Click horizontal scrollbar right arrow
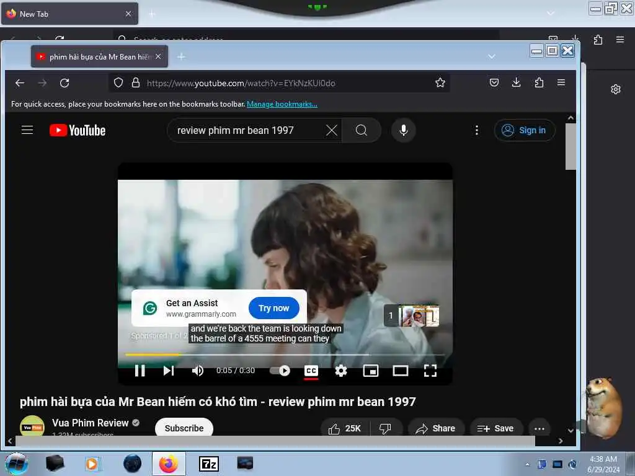The height and width of the screenshot is (476, 635). point(561,441)
